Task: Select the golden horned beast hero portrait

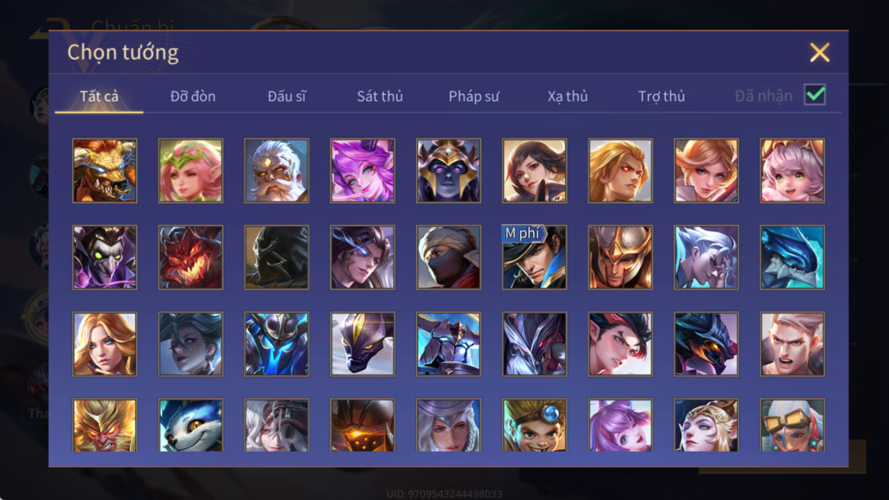Action: point(104,171)
